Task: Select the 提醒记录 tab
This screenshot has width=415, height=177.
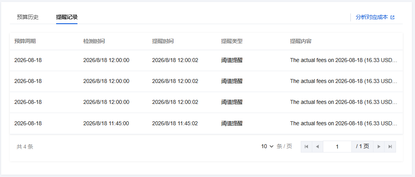Action: coord(67,17)
